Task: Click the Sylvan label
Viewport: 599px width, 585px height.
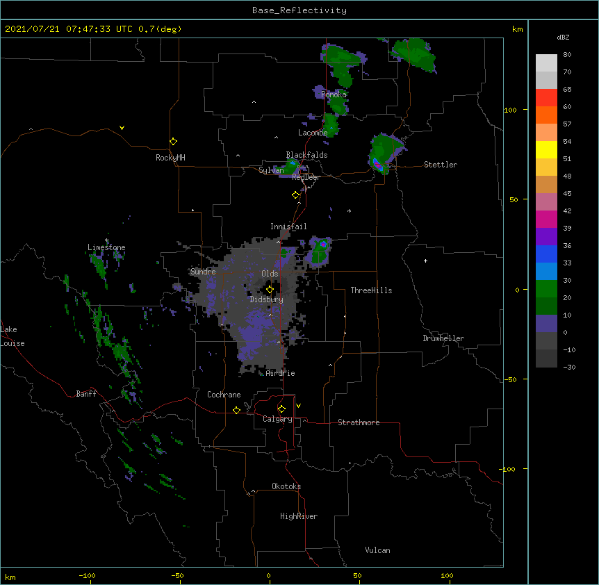Action: point(271,170)
